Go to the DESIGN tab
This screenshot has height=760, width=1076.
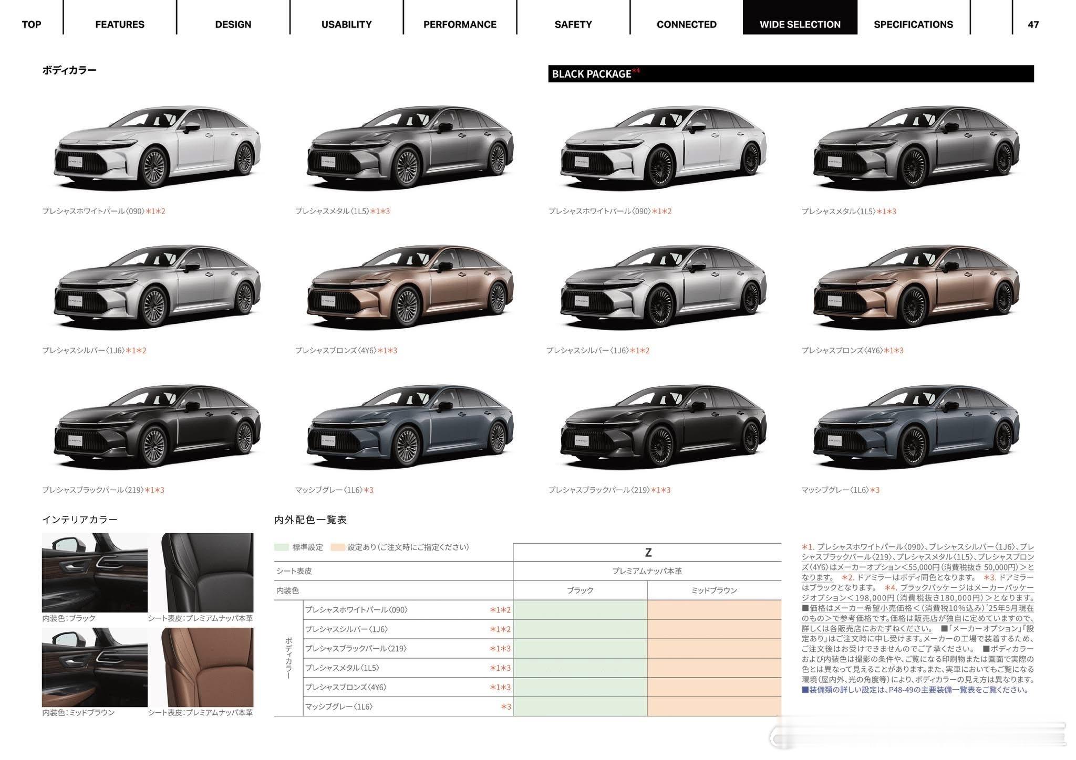(233, 24)
